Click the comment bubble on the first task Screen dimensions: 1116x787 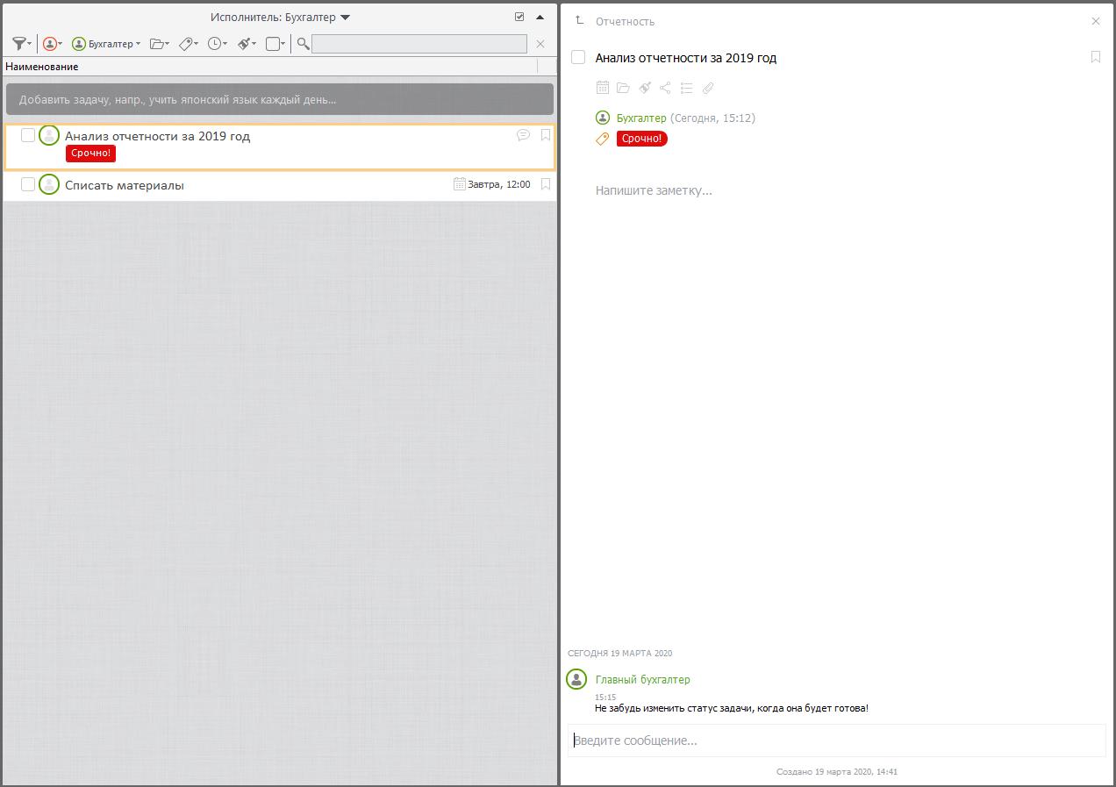524,135
